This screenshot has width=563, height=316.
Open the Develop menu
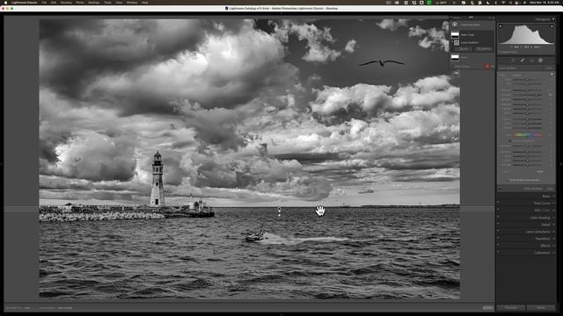(66, 3)
